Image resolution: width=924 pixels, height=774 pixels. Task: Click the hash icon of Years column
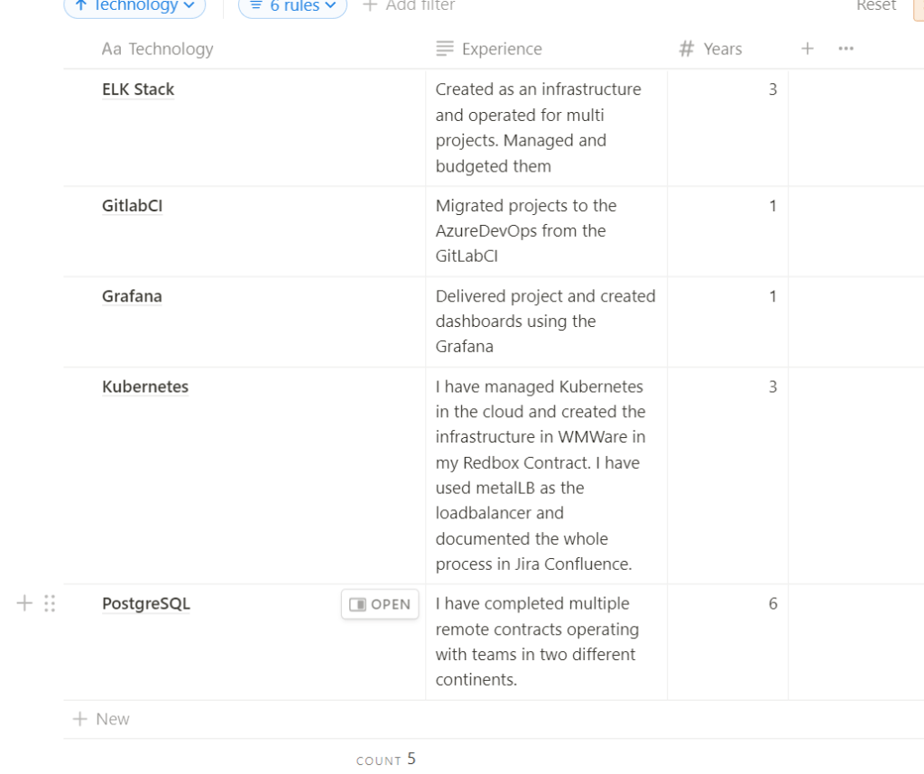(686, 49)
